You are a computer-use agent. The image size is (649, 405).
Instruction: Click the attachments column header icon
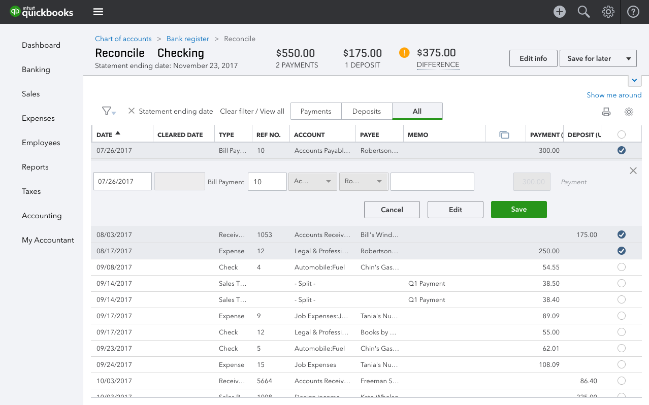(504, 134)
